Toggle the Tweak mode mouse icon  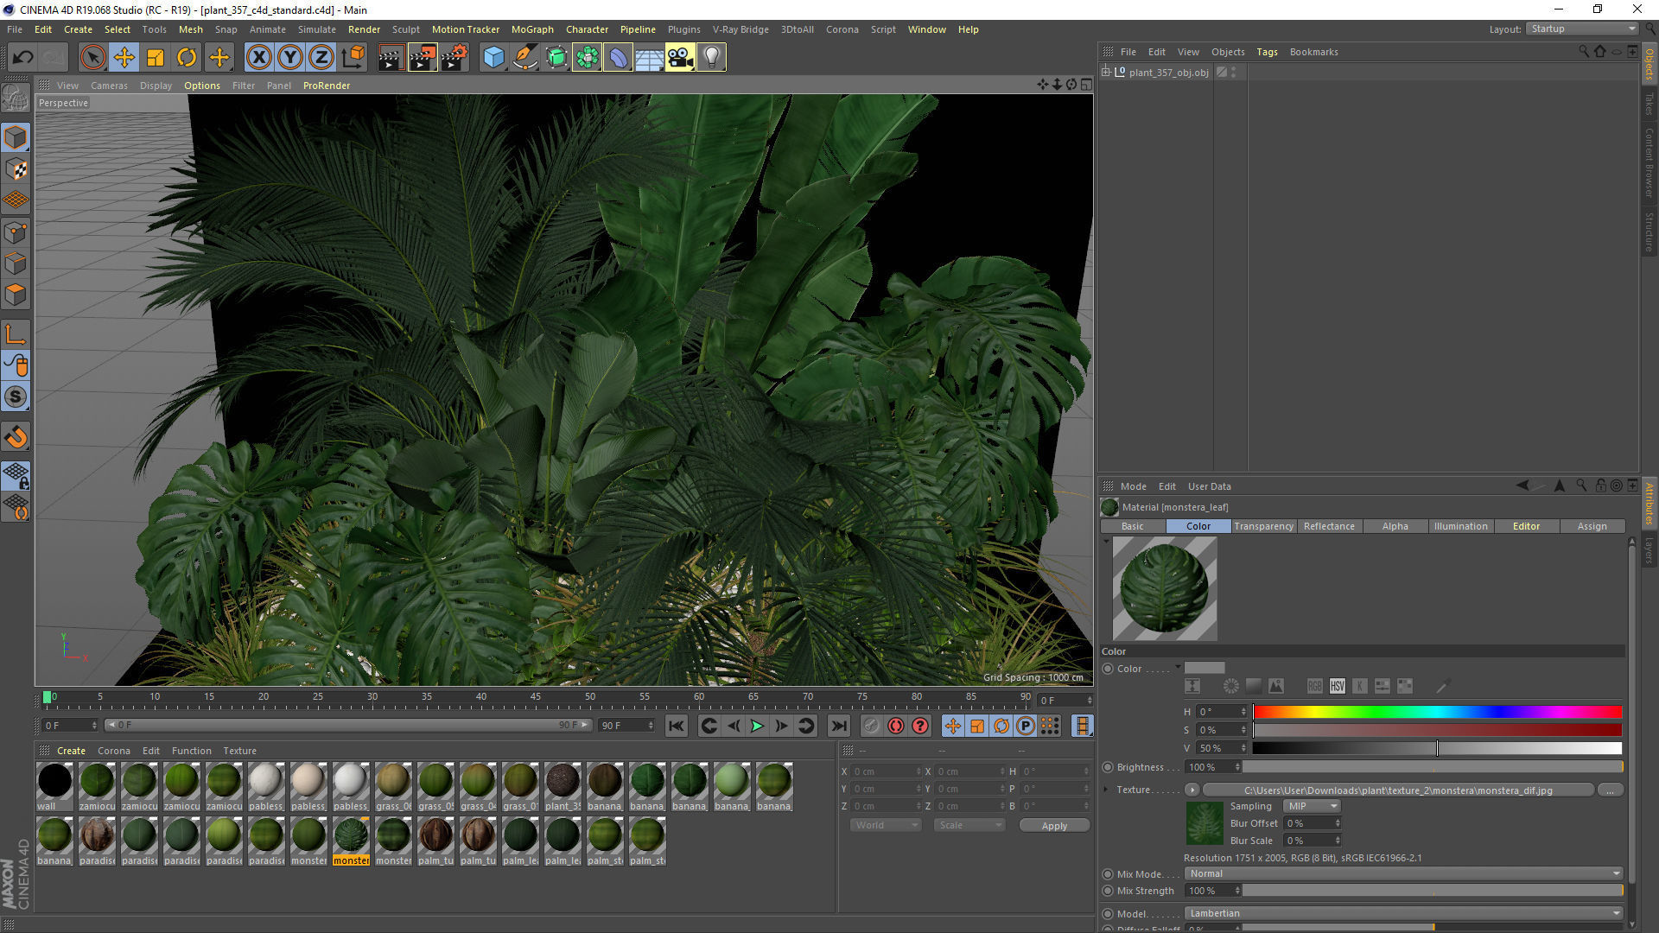(16, 365)
